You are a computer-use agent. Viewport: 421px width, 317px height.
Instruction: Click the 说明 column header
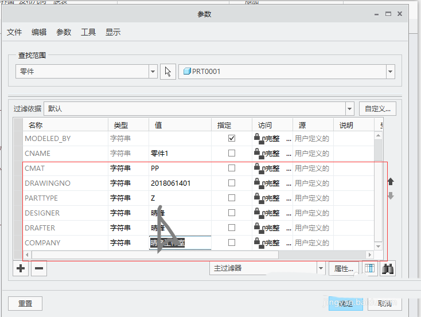coord(354,125)
